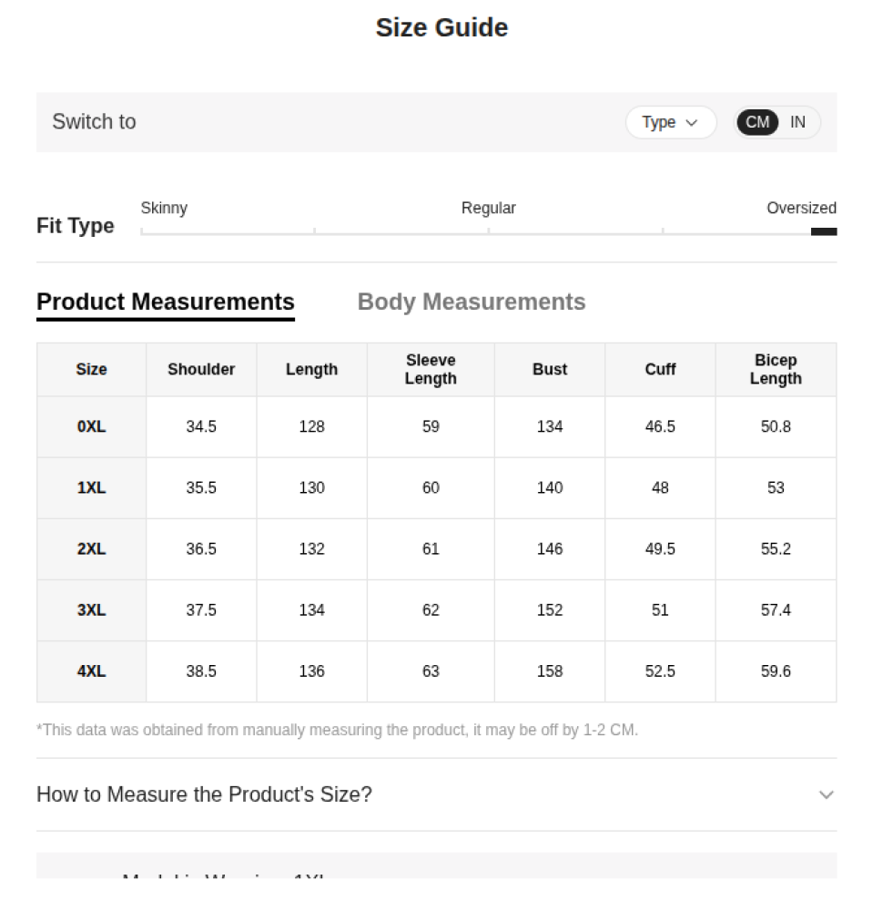The image size is (893, 911).
Task: Click the Skinny fit label
Action: click(x=164, y=208)
